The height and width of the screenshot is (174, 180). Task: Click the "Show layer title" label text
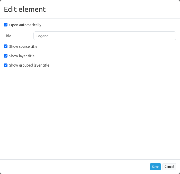click(22, 56)
